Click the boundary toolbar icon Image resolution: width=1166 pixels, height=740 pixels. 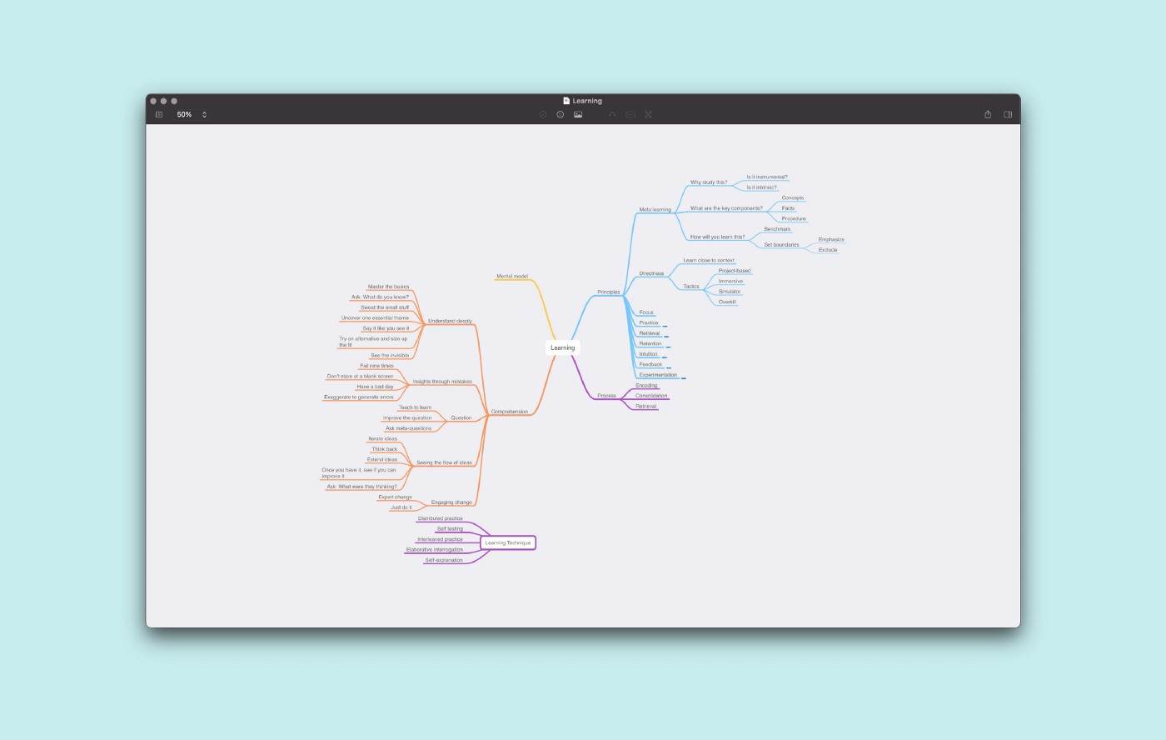(x=630, y=114)
